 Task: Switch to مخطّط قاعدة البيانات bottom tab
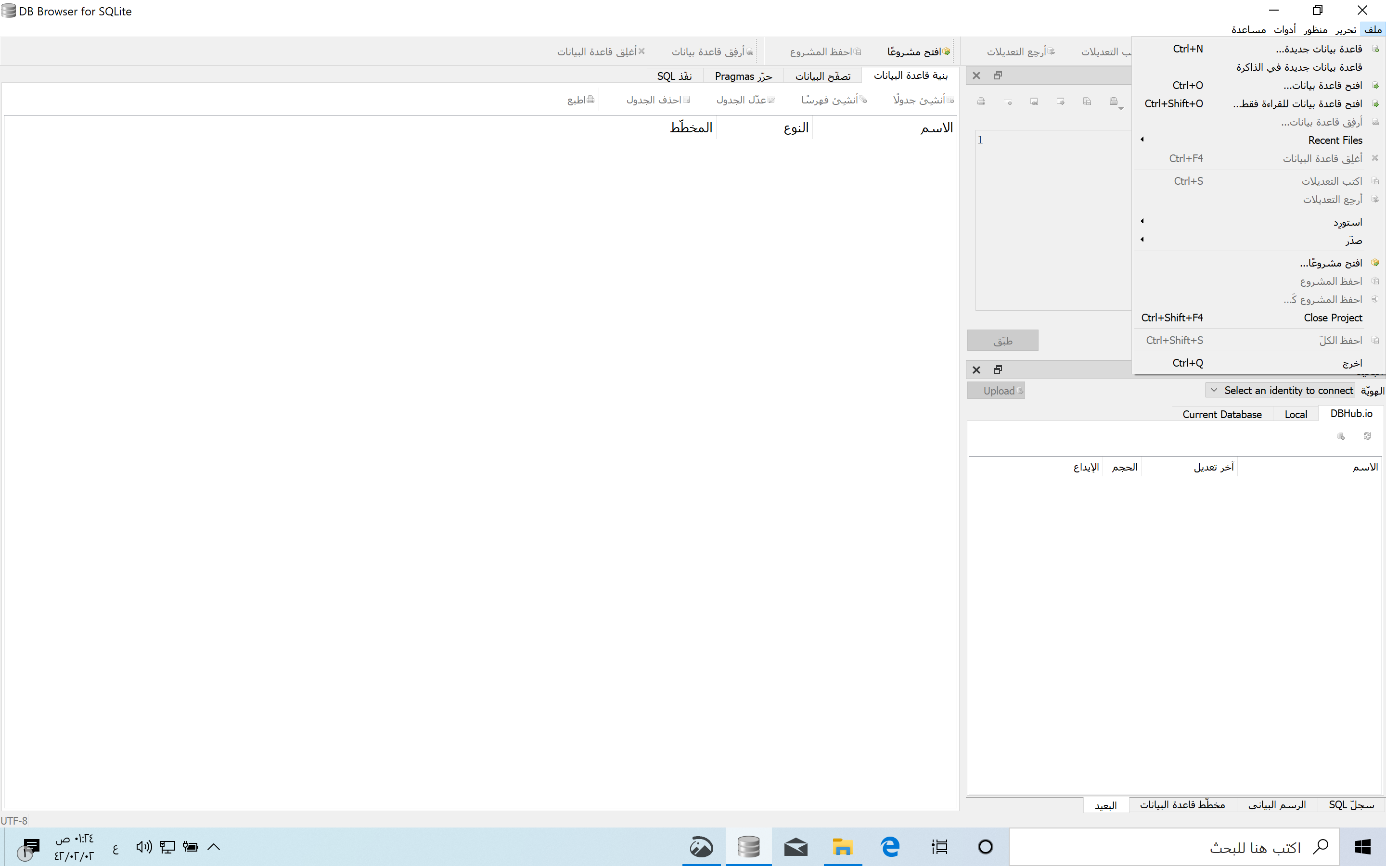coord(1182,805)
